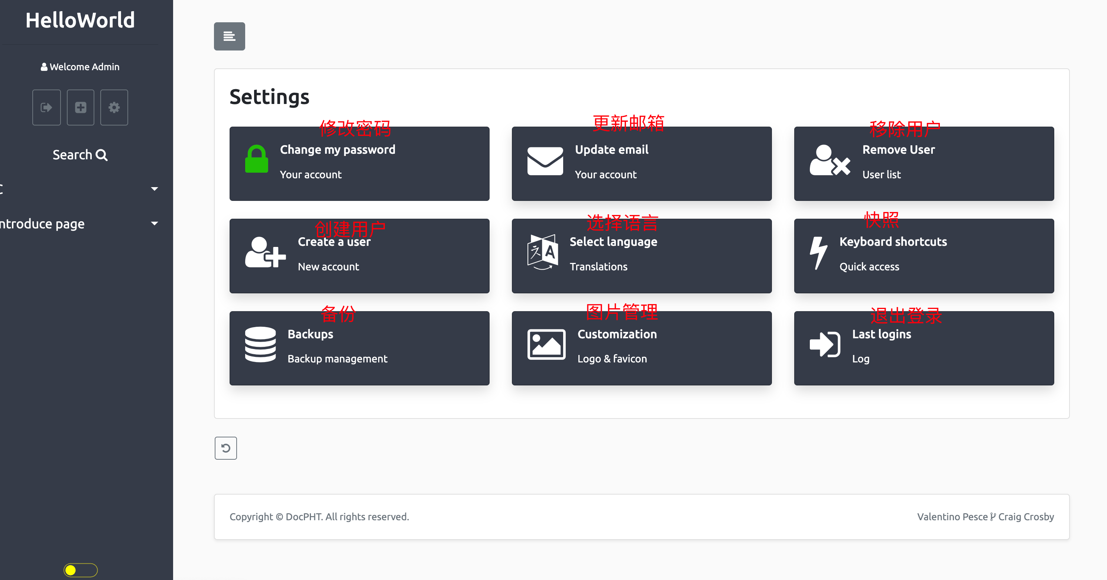Open Remove User title
Image resolution: width=1107 pixels, height=580 pixels.
[899, 150]
